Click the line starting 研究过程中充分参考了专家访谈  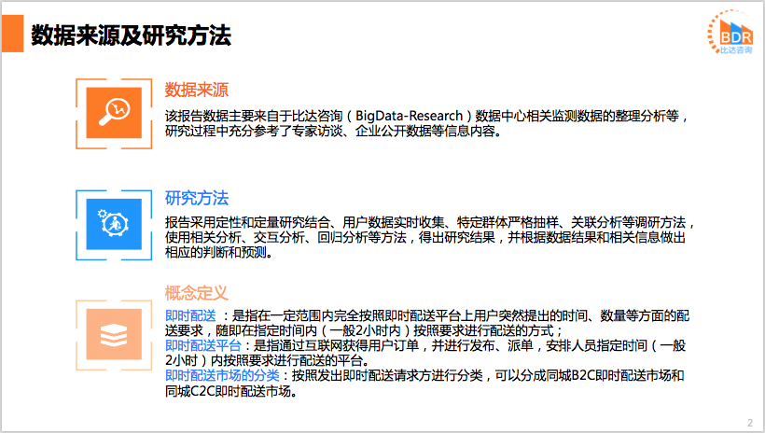tap(333, 132)
